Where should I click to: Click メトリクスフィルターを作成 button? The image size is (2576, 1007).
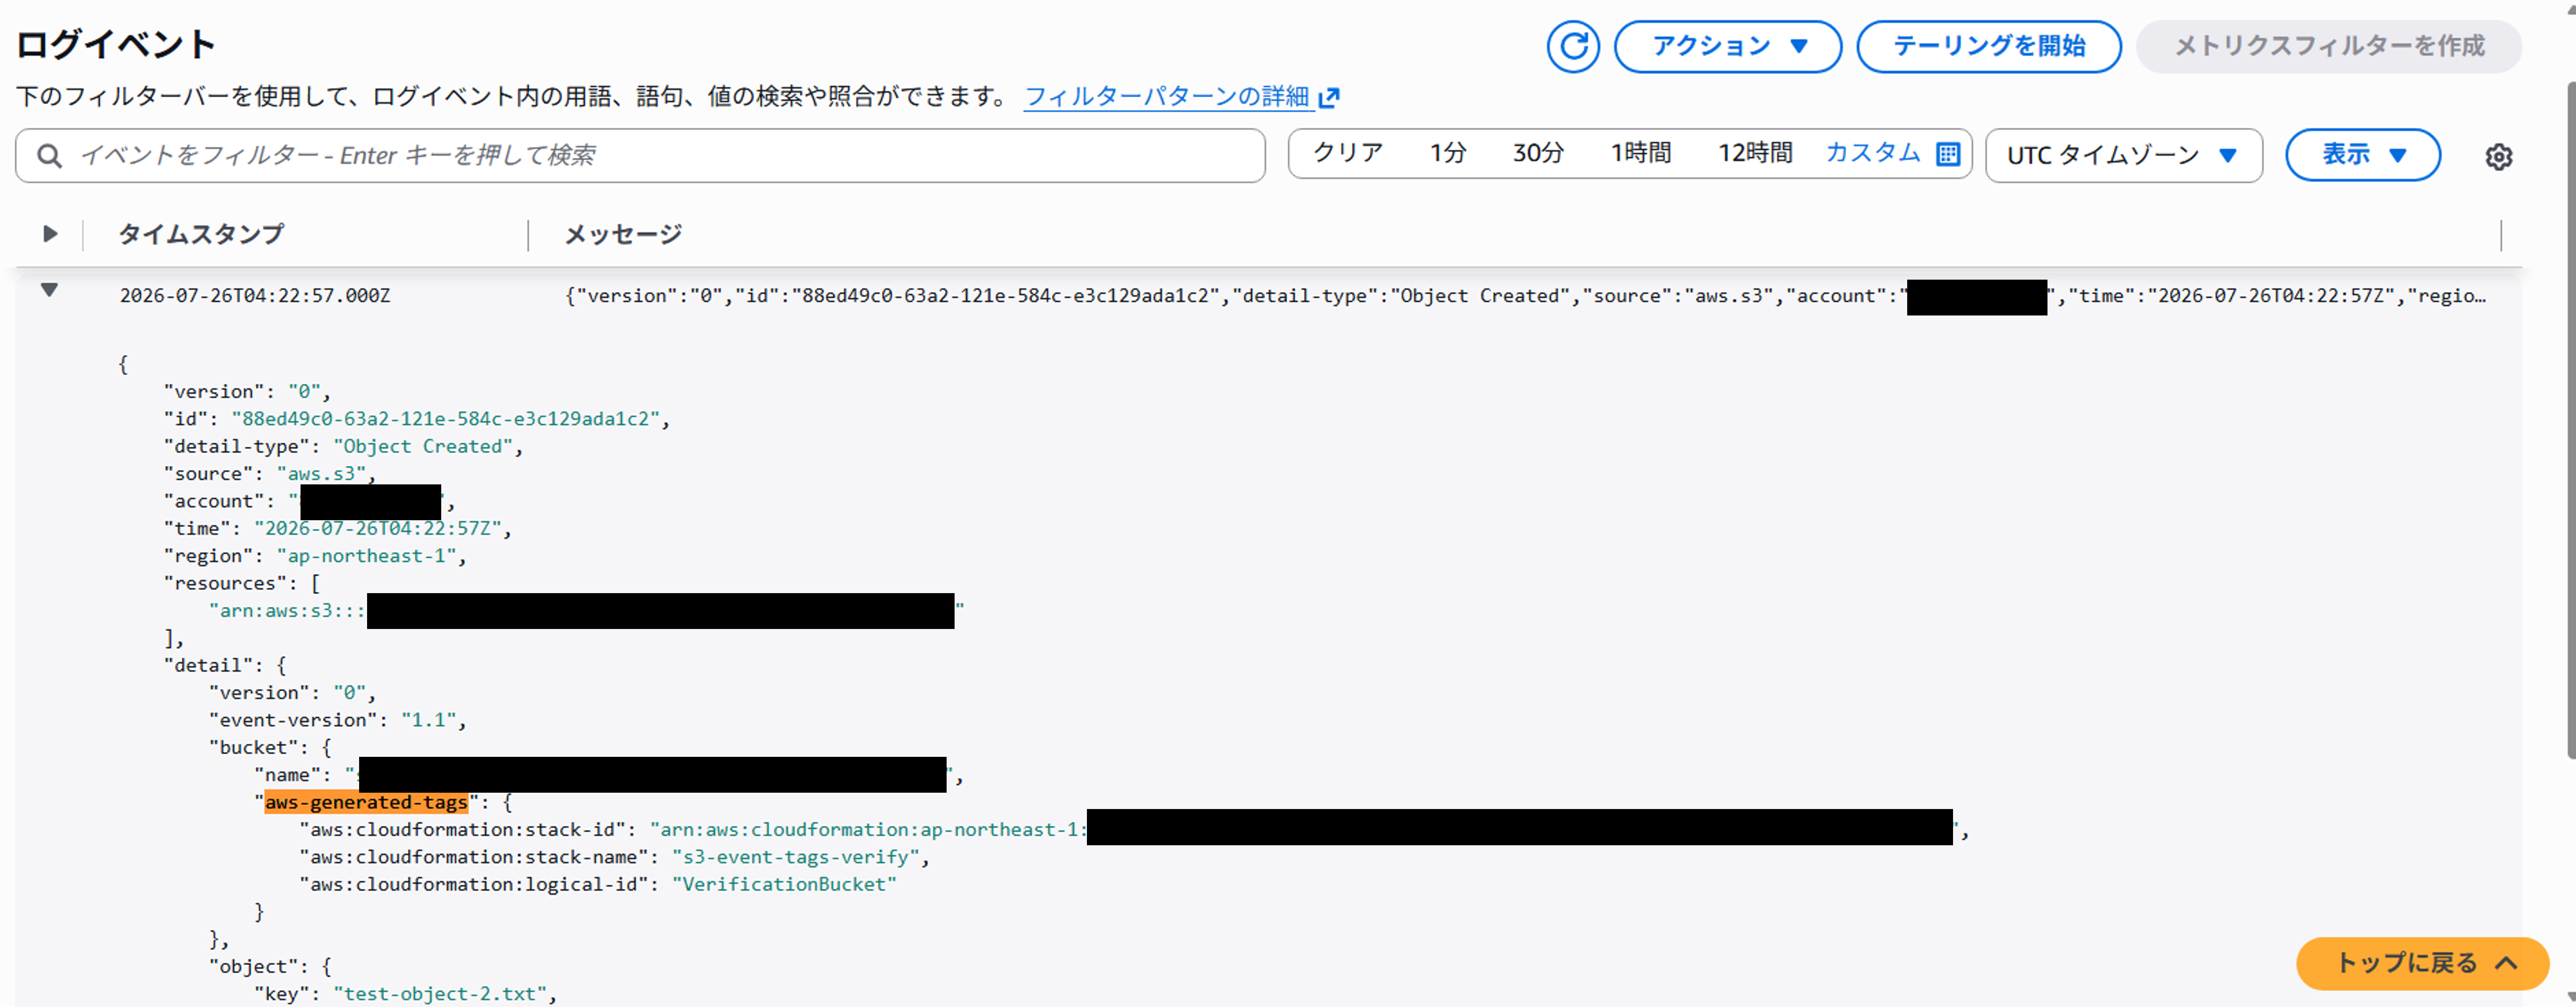point(2328,46)
